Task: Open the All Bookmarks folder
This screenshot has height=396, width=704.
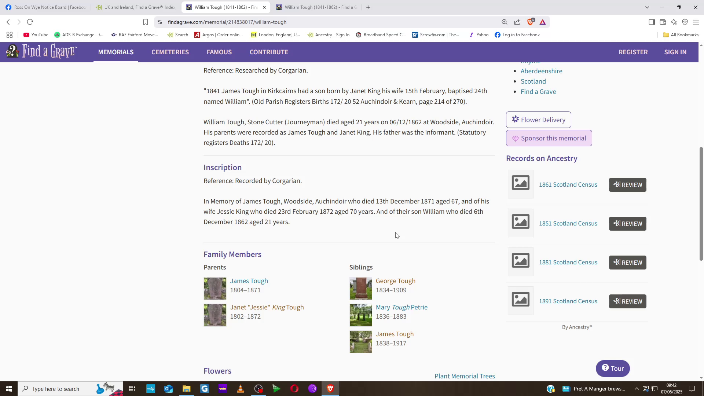Action: pyautogui.click(x=681, y=35)
